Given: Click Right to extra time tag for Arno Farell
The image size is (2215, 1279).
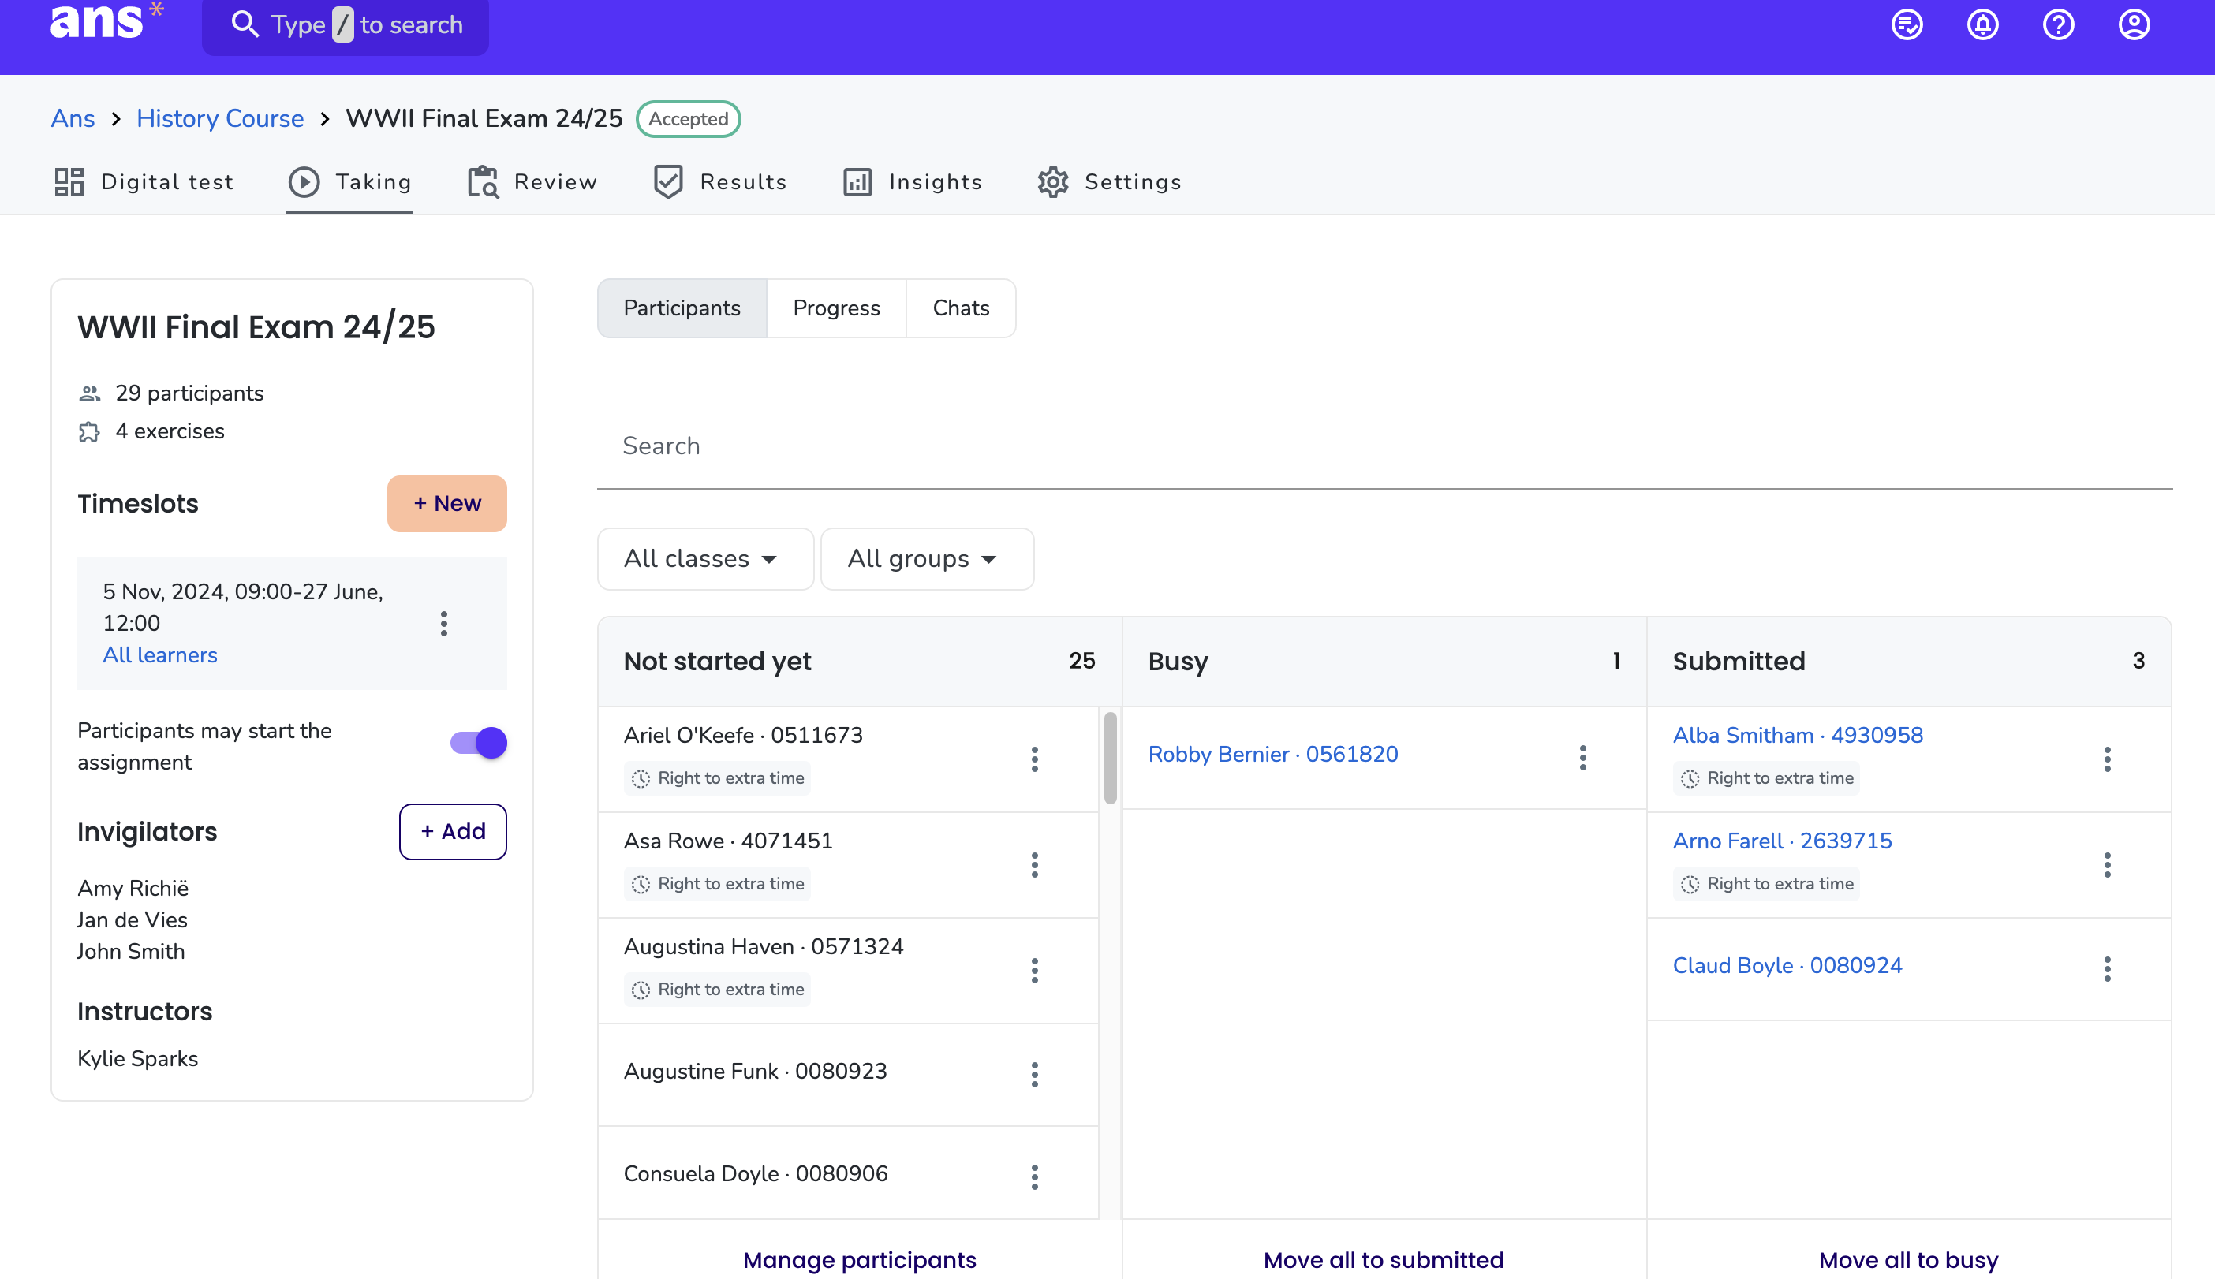Looking at the screenshot, I should click(x=1766, y=884).
